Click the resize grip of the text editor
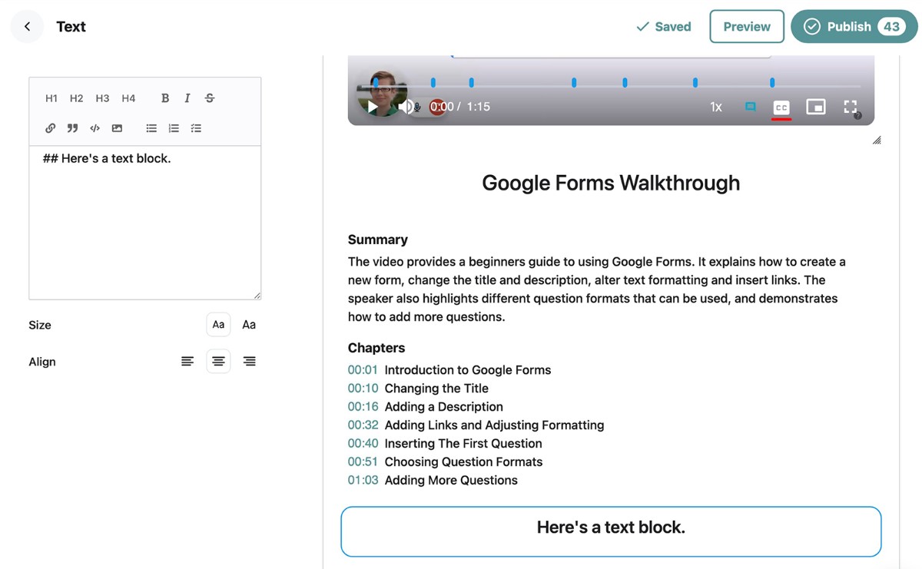This screenshot has height=569, width=922. click(x=257, y=295)
